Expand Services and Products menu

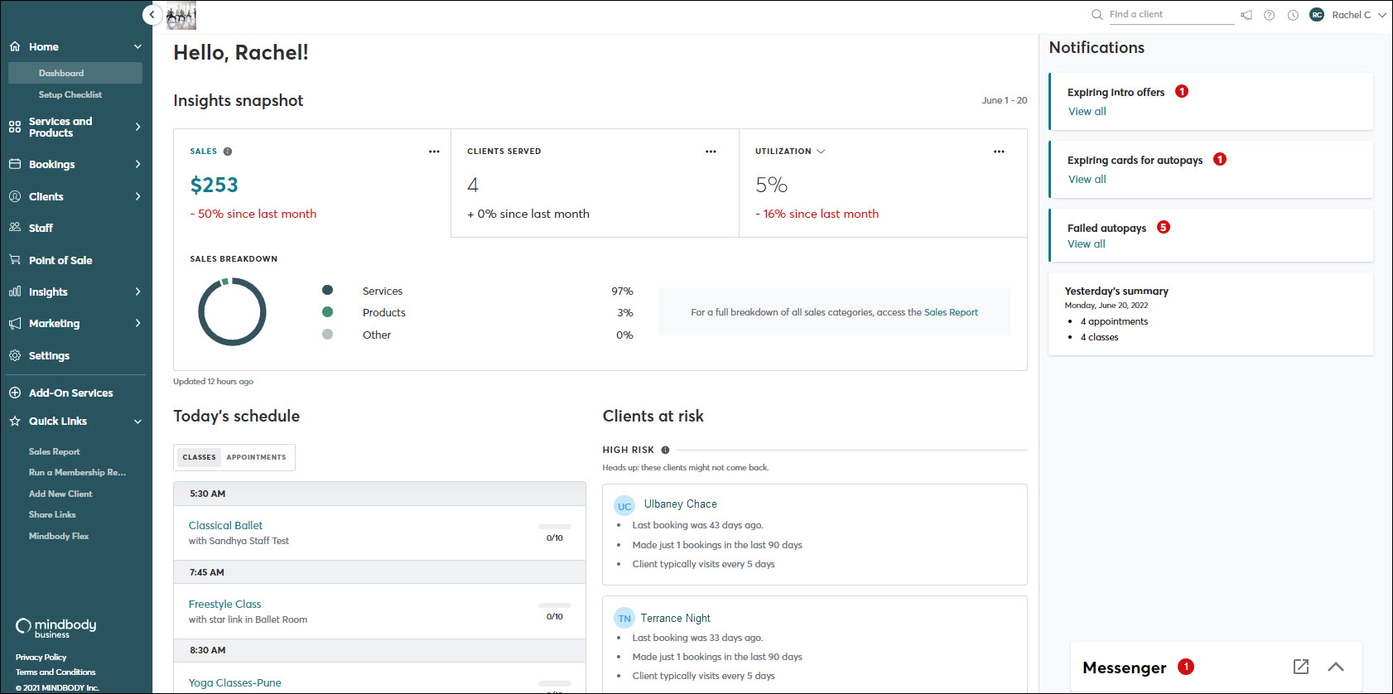137,127
